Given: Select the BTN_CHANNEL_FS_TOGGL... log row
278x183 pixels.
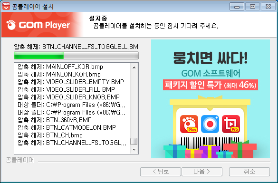Looking at the screenshot, I should click(x=72, y=143).
